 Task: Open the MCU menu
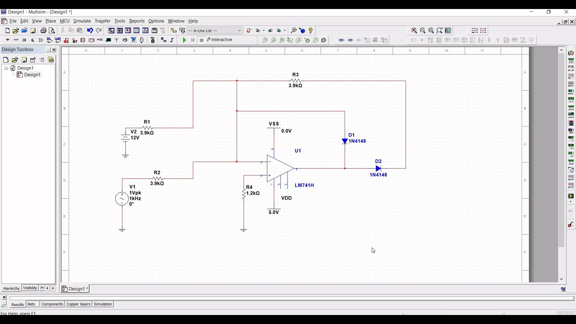65,21
